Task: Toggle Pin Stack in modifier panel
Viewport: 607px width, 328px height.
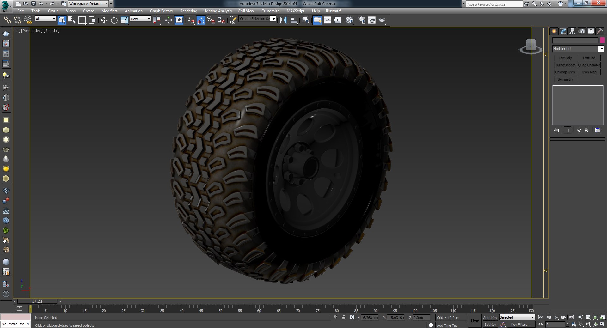Action: click(x=556, y=130)
